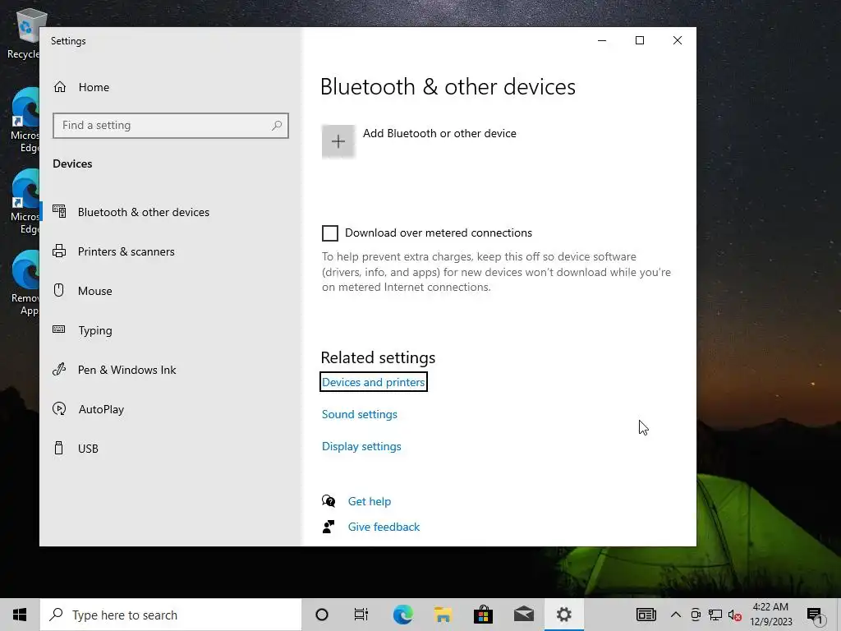Open AutoPlay settings page
The height and width of the screenshot is (631, 841).
(x=171, y=409)
